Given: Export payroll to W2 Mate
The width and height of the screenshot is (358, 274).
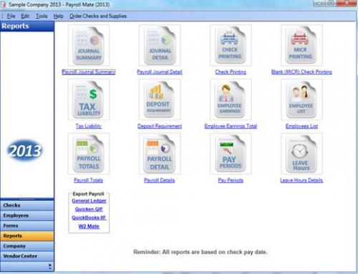Looking at the screenshot, I should (x=89, y=226).
